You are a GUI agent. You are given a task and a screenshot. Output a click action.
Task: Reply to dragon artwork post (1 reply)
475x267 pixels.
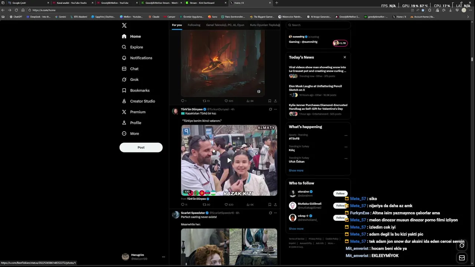point(183,101)
